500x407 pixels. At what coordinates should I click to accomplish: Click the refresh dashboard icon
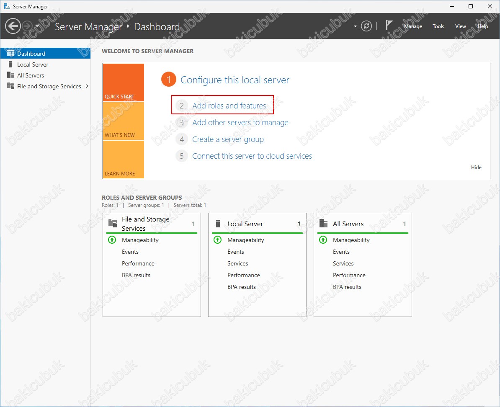point(366,26)
